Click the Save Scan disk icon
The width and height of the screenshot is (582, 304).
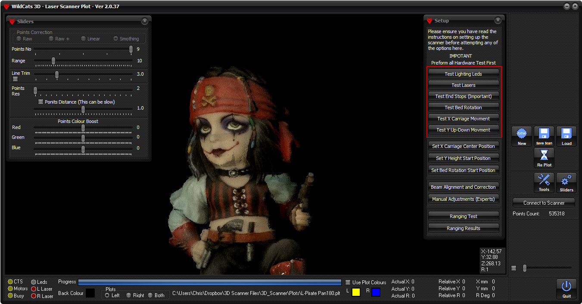pos(544,136)
